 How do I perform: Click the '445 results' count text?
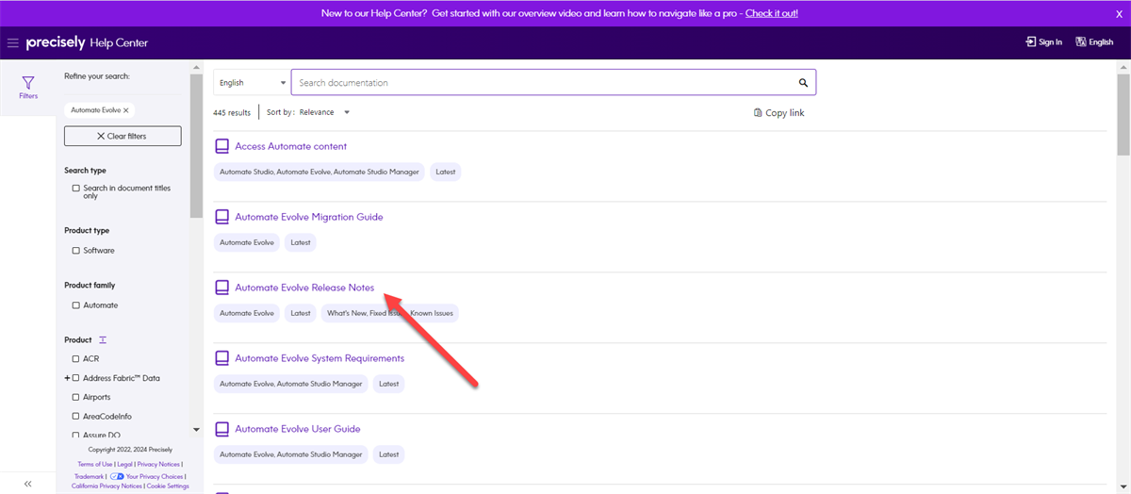[232, 113]
